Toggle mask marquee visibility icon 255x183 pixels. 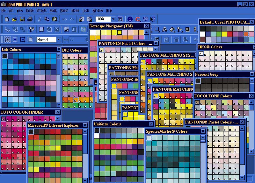84,29
